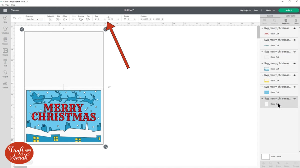Click the Select All icon
The image size is (300, 168).
point(51,19)
